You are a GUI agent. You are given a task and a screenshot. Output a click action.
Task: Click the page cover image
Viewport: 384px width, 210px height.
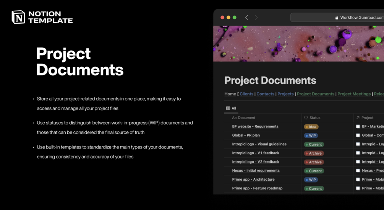298,44
